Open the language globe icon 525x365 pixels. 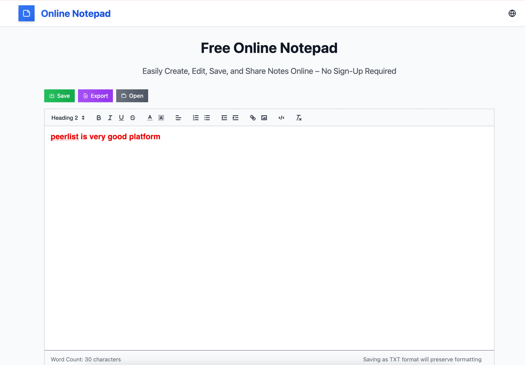[x=512, y=13]
